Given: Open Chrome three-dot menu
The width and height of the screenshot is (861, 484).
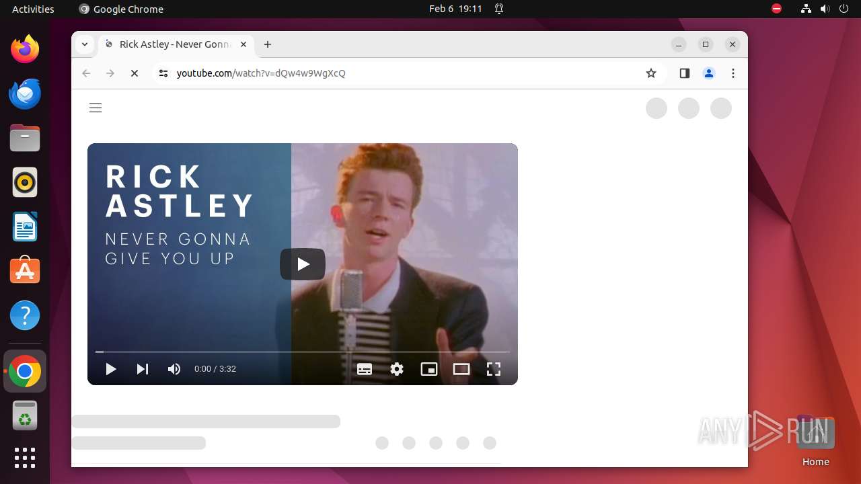Looking at the screenshot, I should tap(733, 73).
